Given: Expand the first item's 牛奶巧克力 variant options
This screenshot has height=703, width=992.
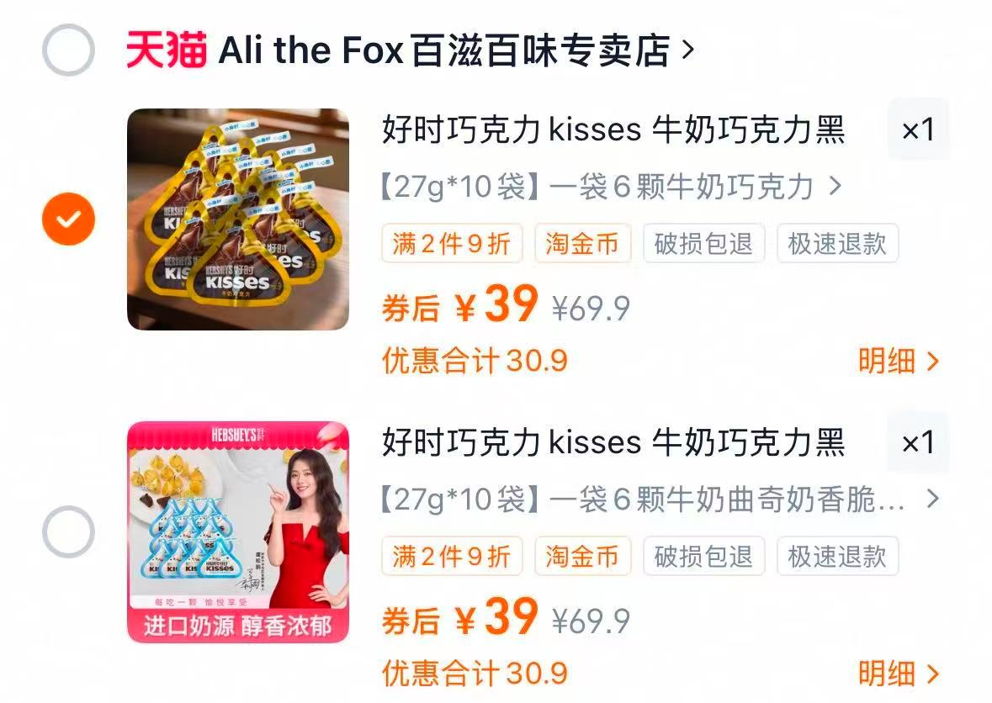Looking at the screenshot, I should point(612,187).
